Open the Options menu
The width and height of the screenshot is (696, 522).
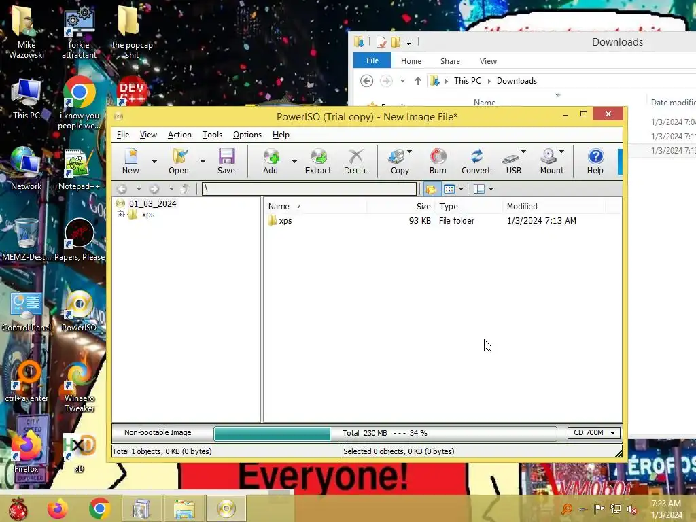[x=247, y=135]
